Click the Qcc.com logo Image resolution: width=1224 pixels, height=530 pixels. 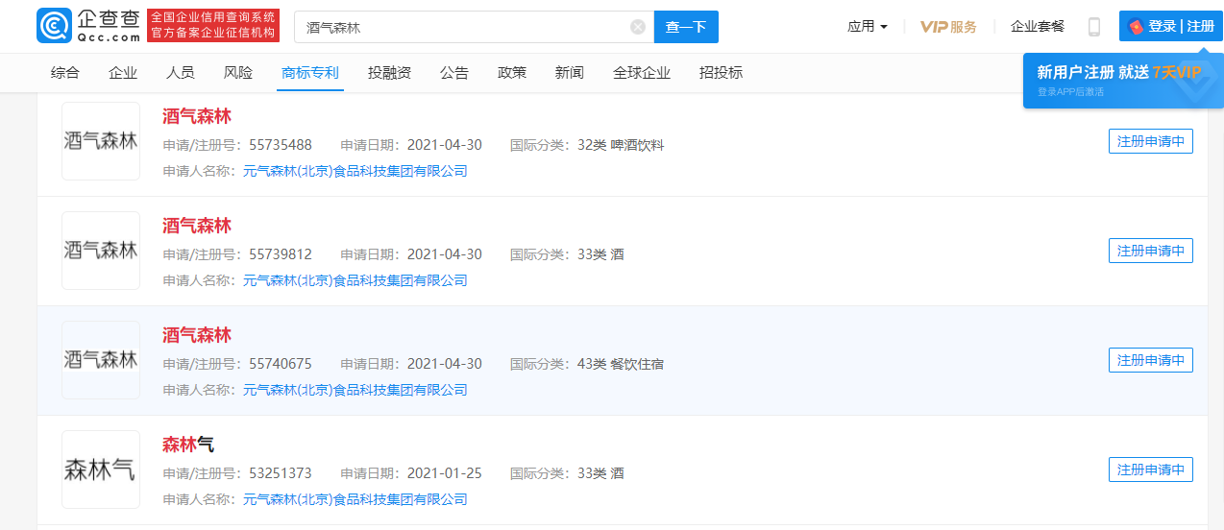88,26
